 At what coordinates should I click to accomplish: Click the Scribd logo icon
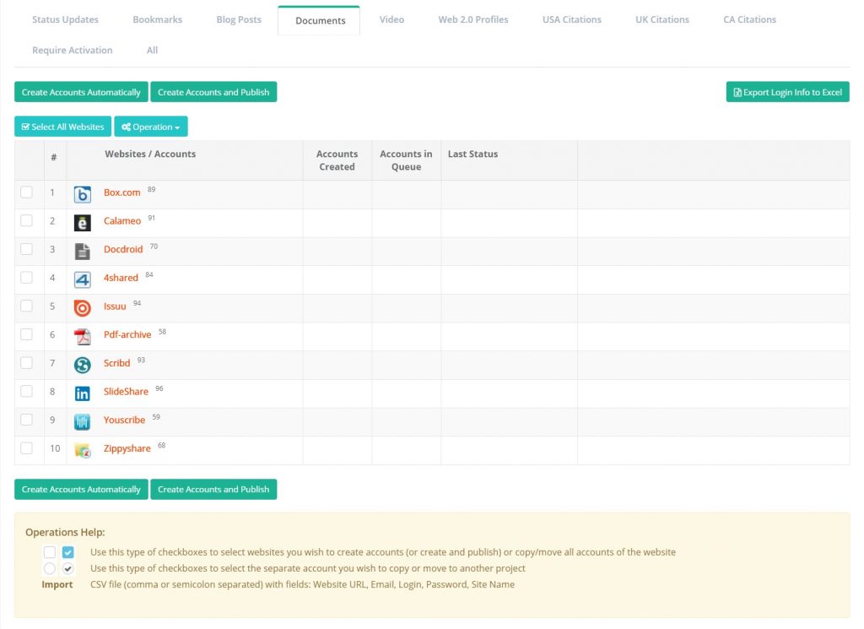click(x=83, y=365)
